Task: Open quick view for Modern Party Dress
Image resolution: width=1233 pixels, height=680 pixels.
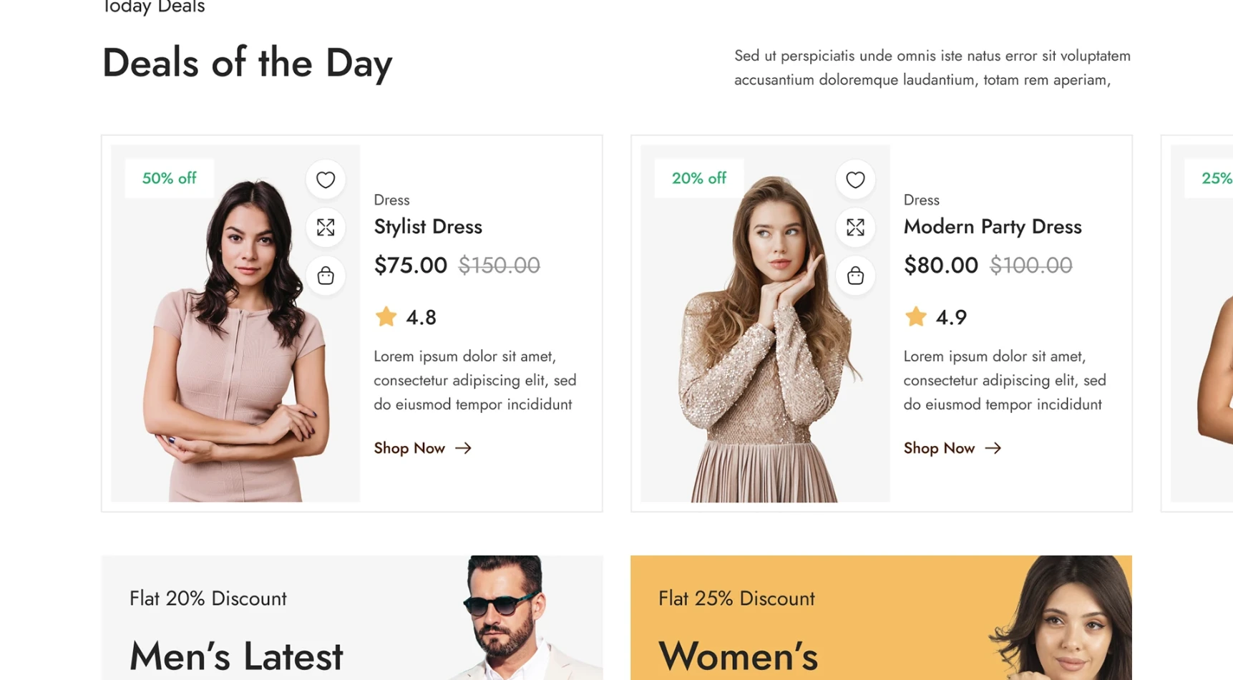Action: coord(855,228)
